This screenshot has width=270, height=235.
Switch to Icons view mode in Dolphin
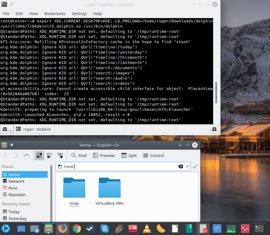click(39, 156)
